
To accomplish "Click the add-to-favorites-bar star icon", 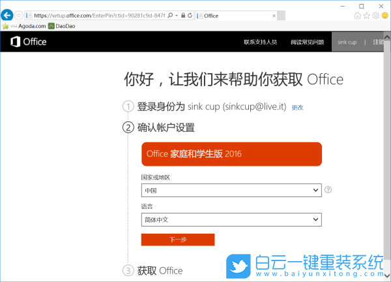I will click(5, 26).
